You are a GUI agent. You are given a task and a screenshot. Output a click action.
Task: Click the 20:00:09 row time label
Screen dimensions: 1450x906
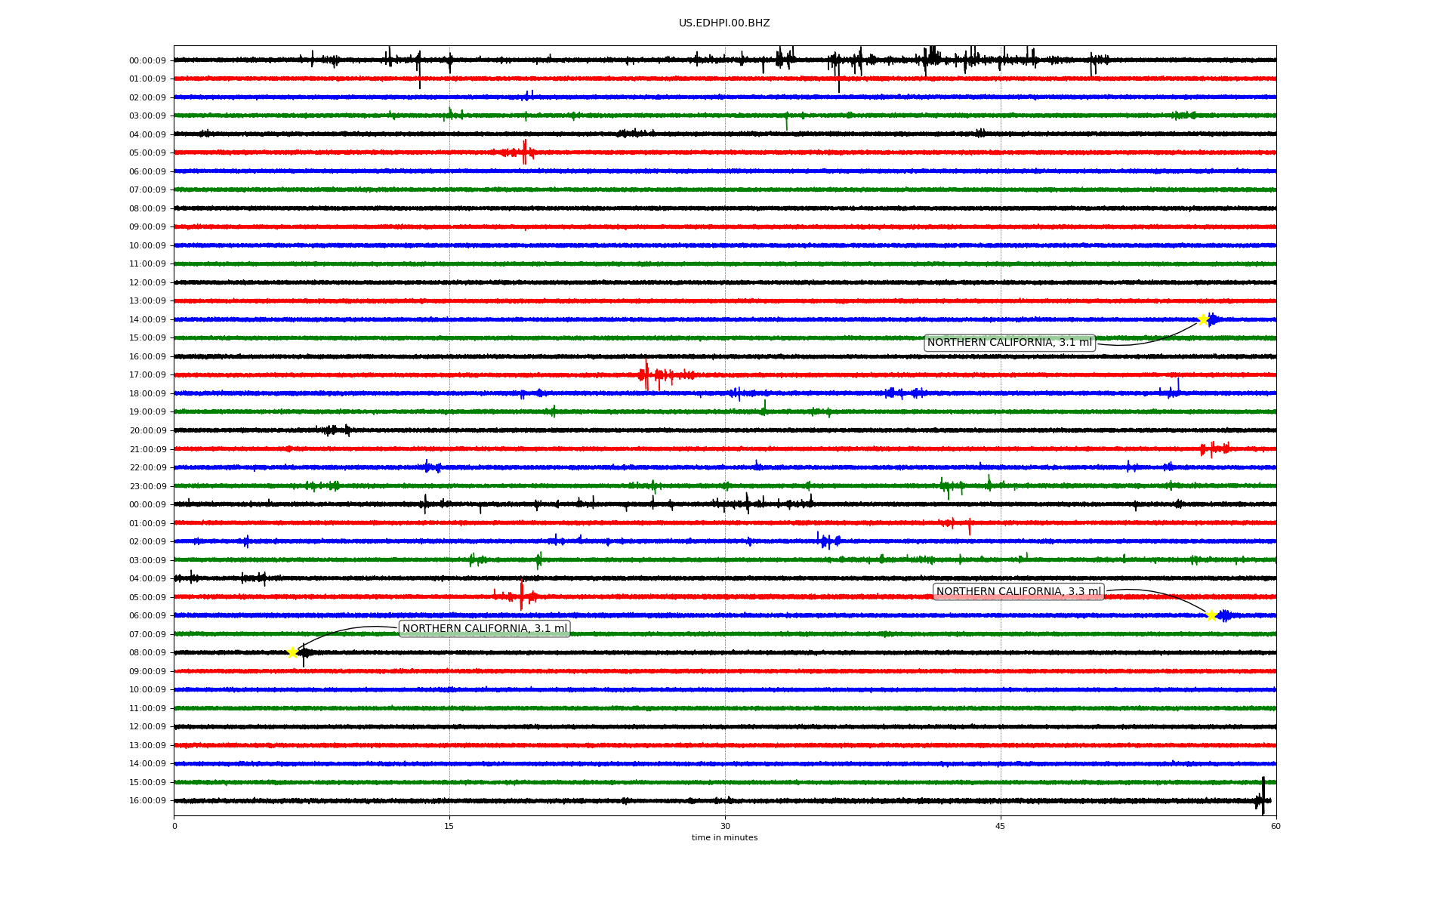point(147,430)
